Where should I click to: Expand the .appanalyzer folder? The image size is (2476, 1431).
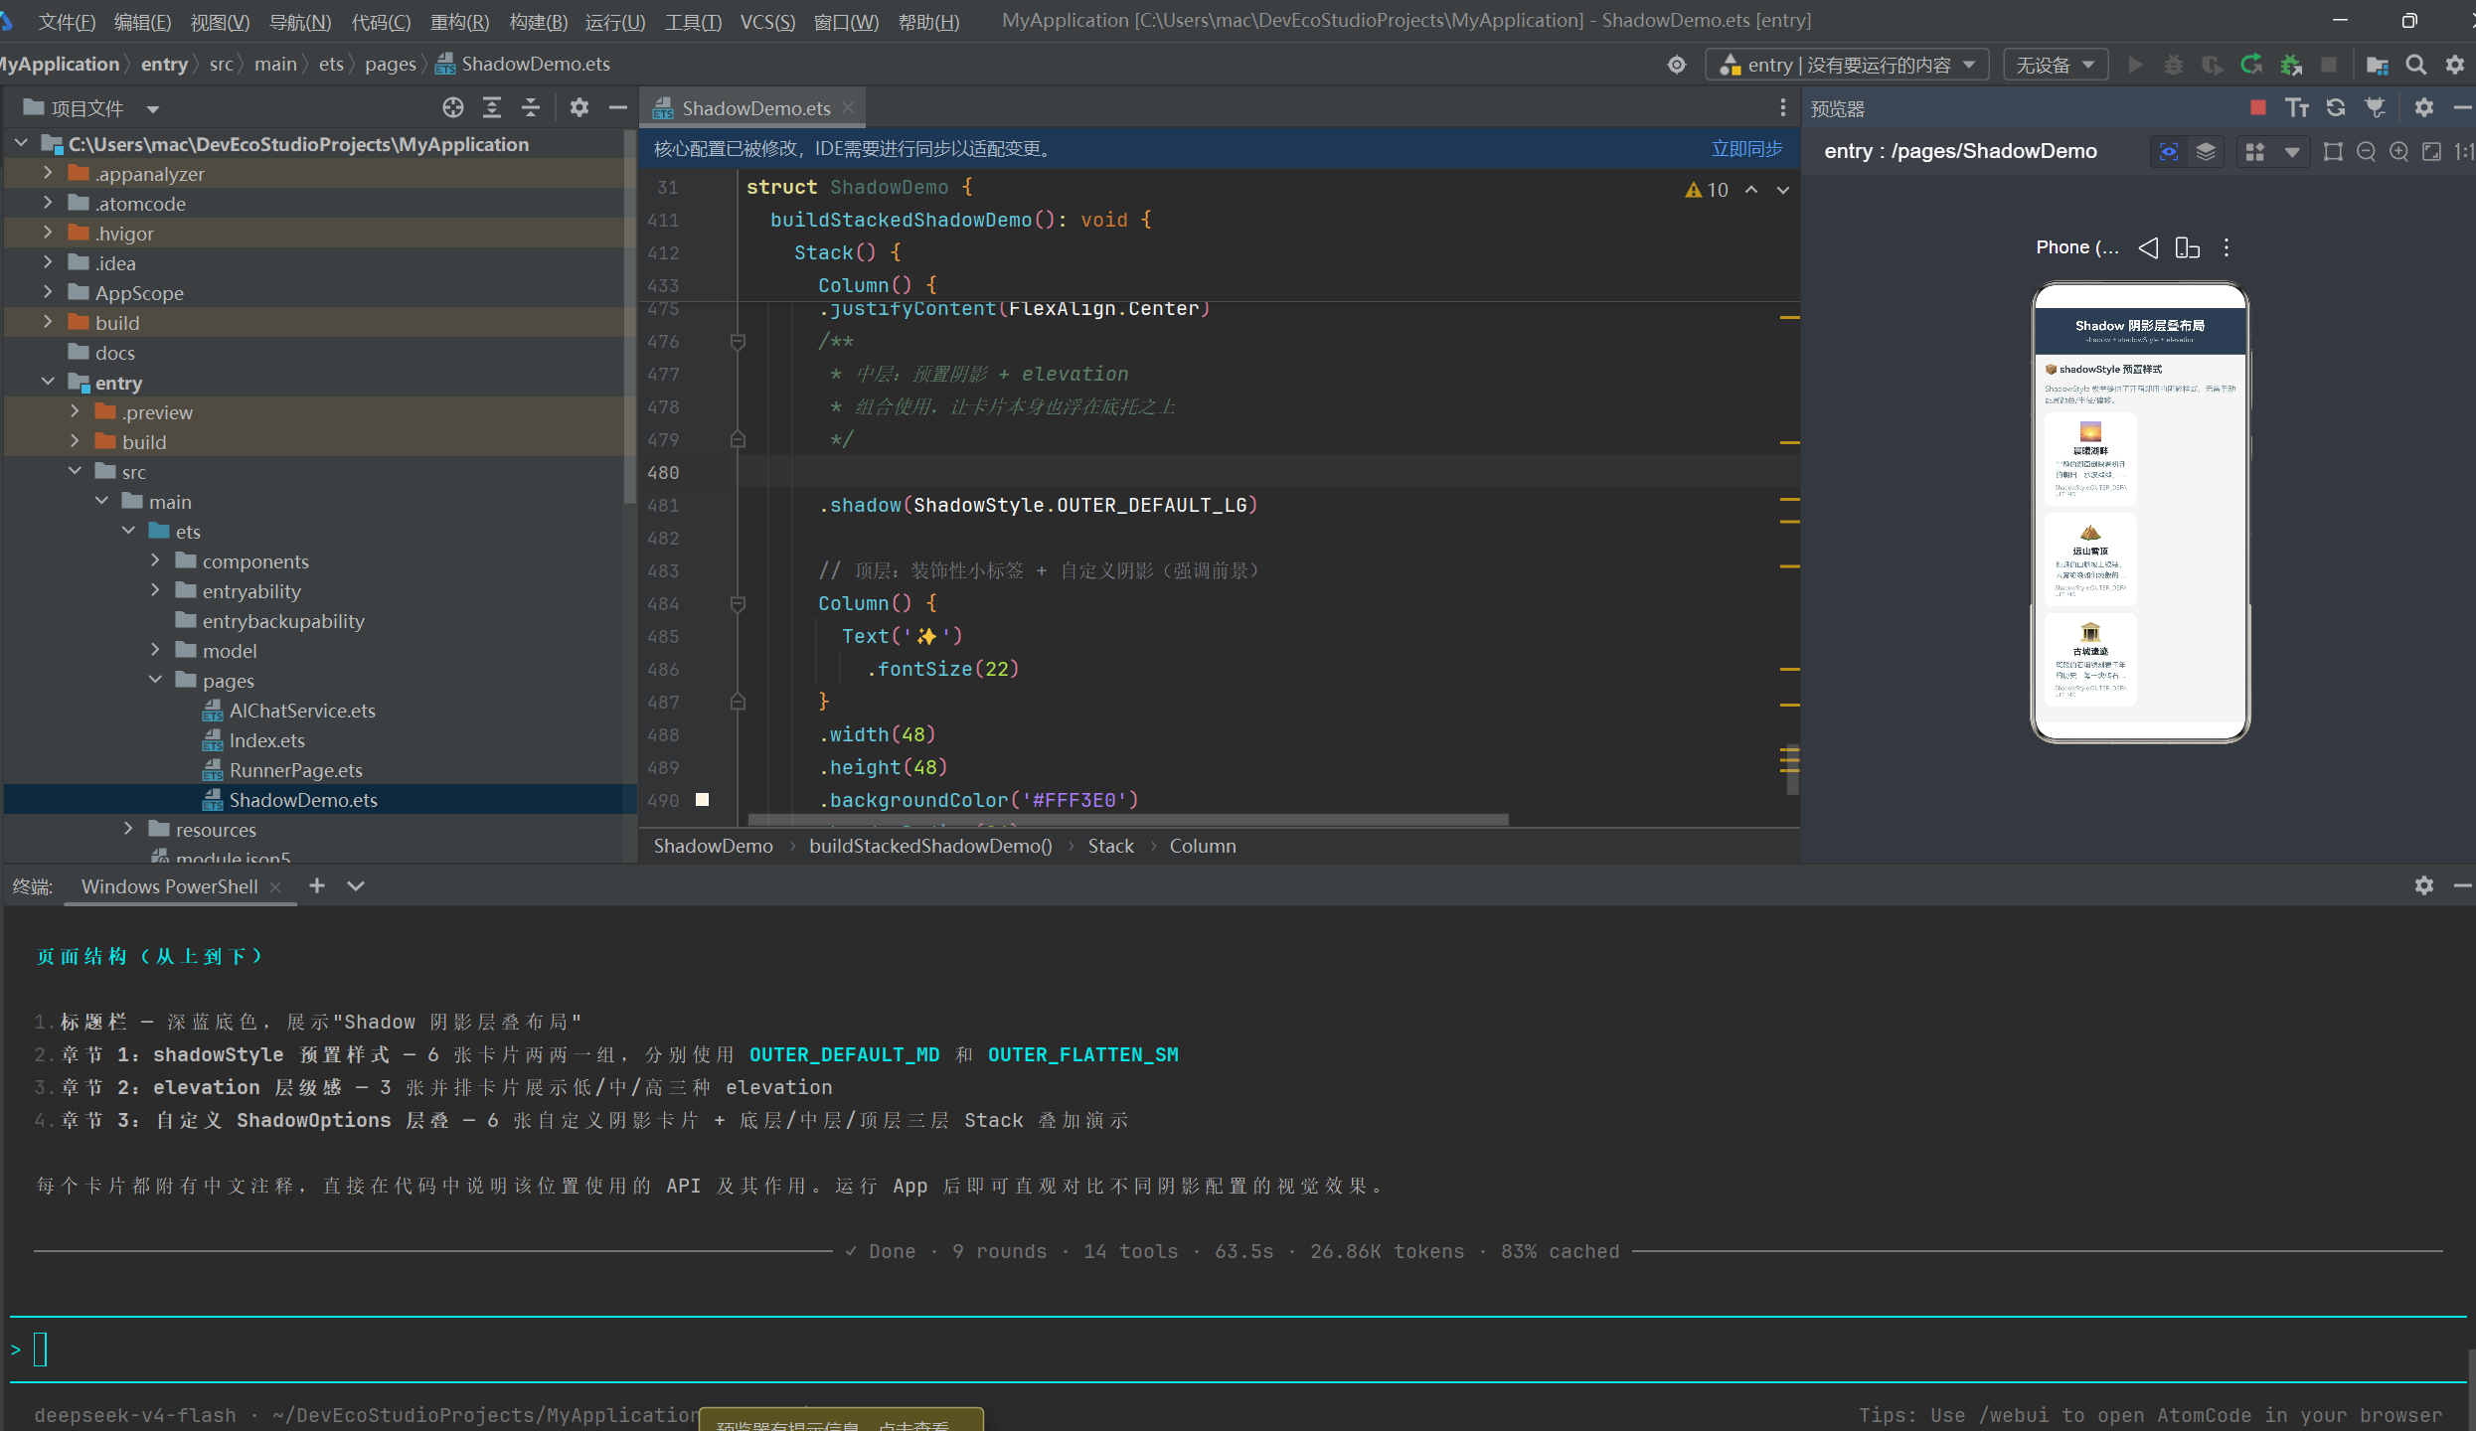click(48, 173)
